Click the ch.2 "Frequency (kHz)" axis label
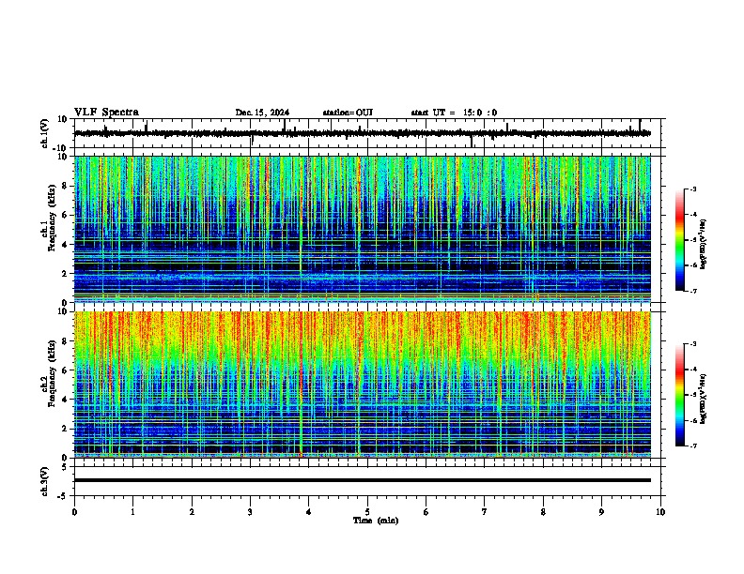The height and width of the screenshot is (574, 744). pyautogui.click(x=52, y=373)
